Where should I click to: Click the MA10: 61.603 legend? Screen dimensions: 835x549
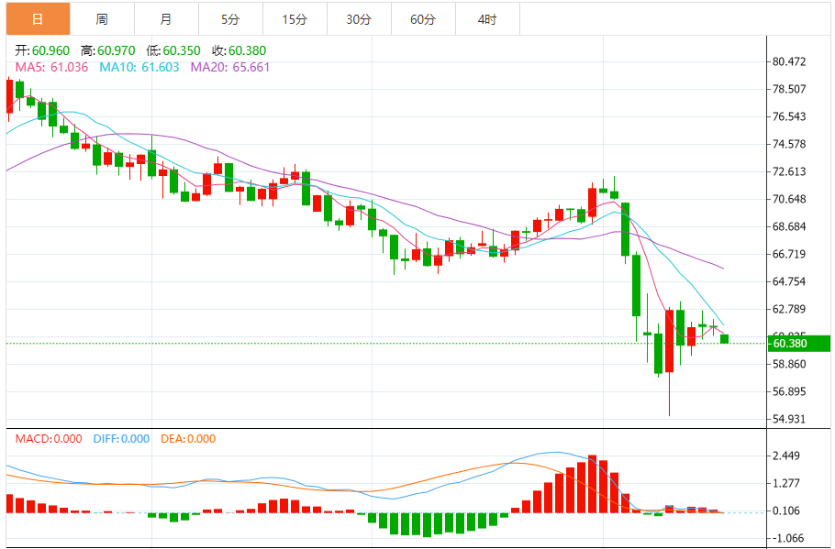coord(139,67)
